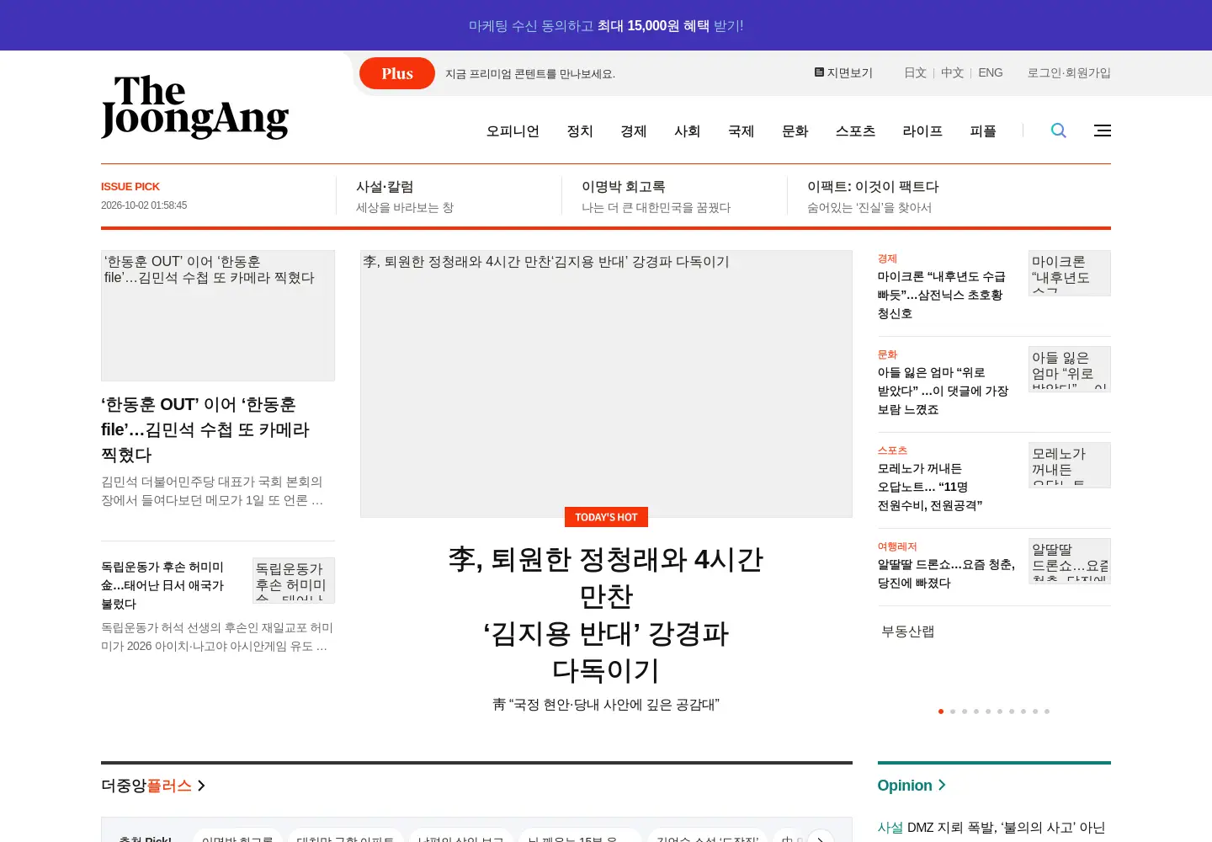Viewport: 1212px width, 842px height.
Task: Open 사설 DMZ 지뢰 폭발 opinion piece
Action: click(x=991, y=828)
